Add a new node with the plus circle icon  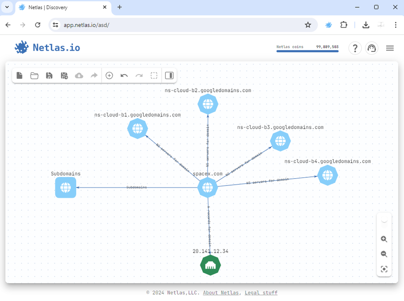(109, 75)
